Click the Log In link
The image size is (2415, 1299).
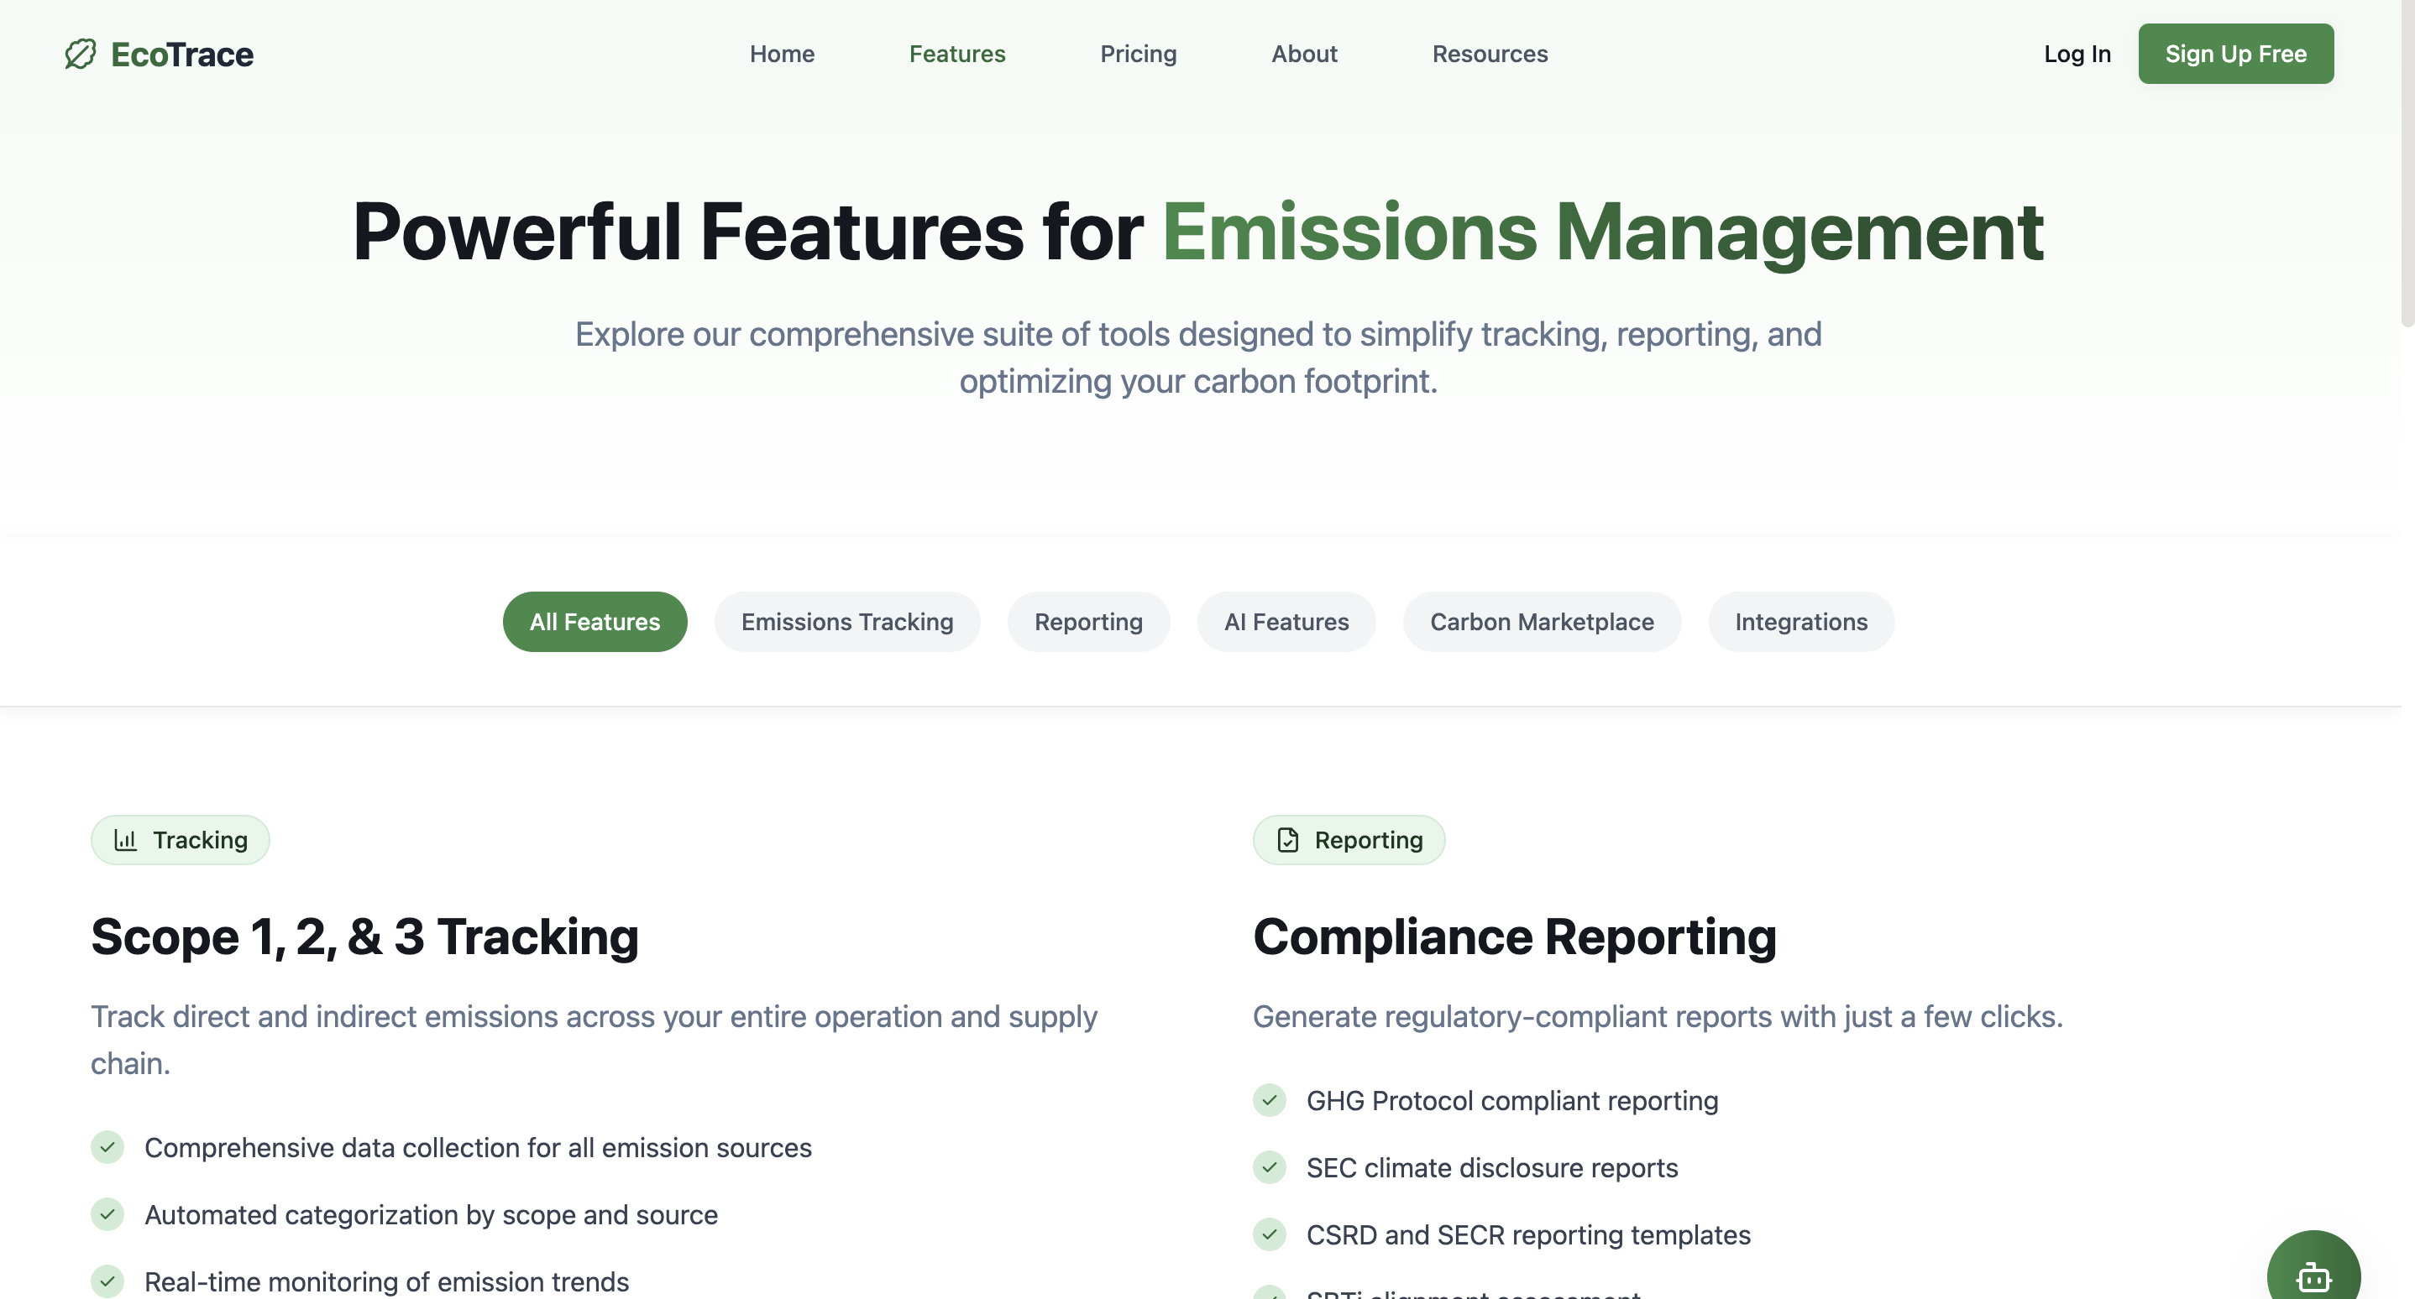tap(2077, 54)
